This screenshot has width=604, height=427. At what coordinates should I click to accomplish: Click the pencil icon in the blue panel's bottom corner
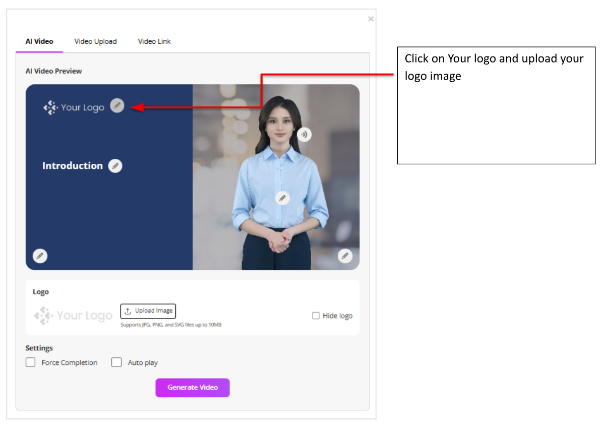(40, 256)
